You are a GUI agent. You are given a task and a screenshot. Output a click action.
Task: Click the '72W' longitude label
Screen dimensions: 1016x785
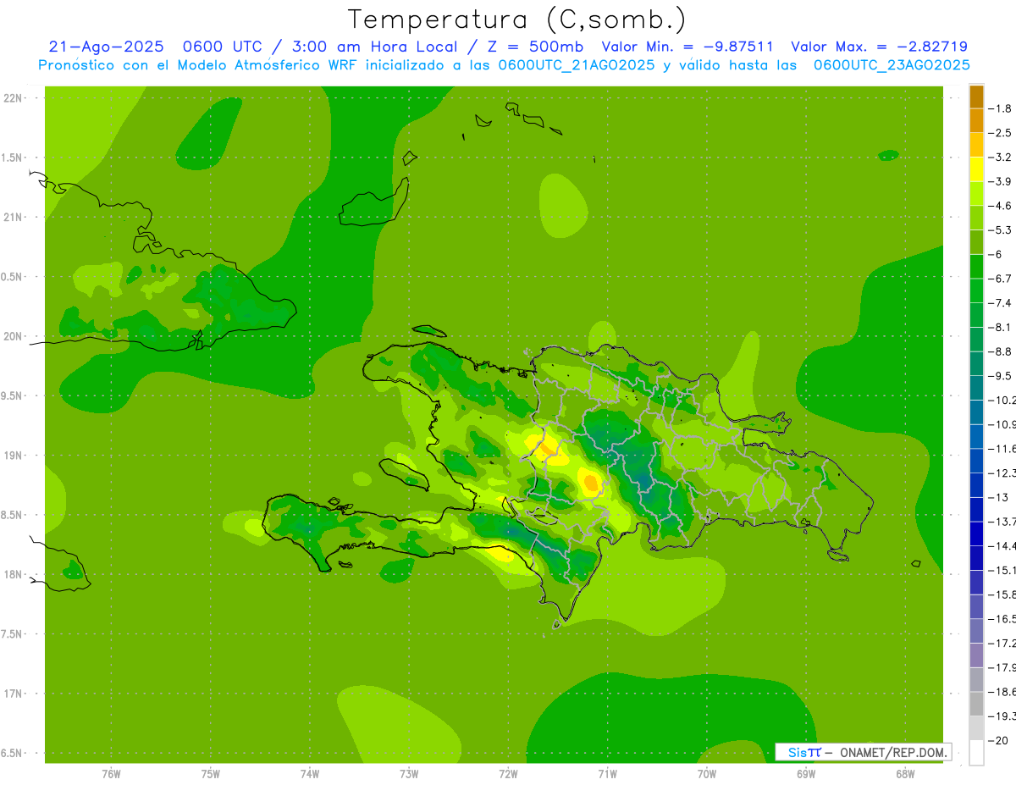(x=508, y=774)
